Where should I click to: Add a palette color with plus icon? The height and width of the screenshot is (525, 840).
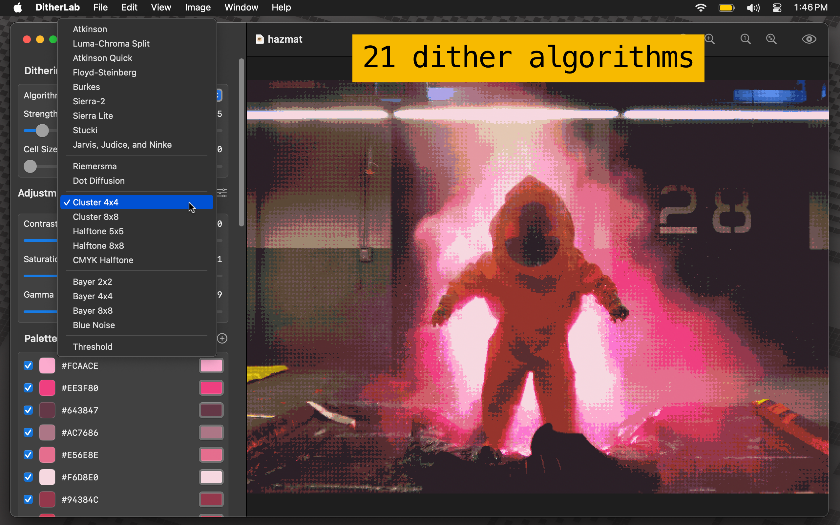(x=222, y=338)
